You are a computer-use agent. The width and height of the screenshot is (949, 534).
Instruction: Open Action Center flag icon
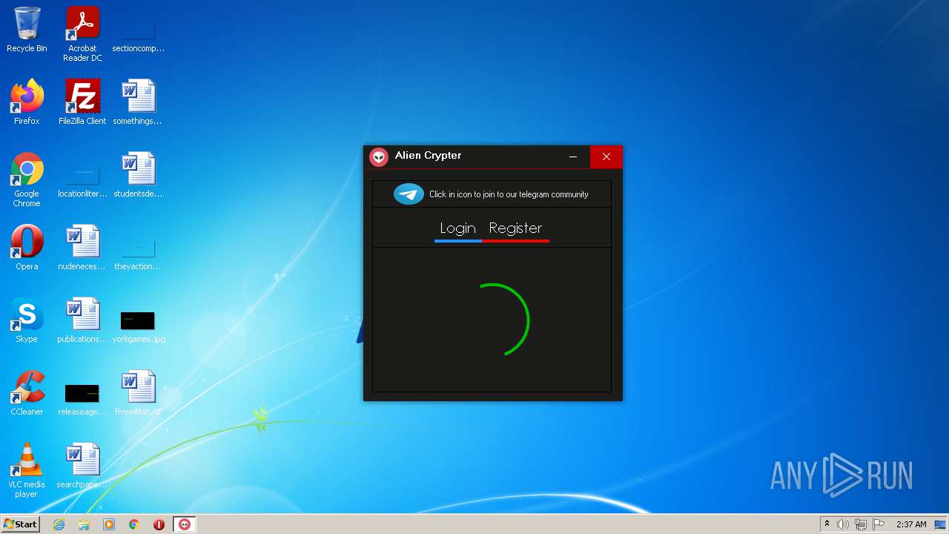879,524
